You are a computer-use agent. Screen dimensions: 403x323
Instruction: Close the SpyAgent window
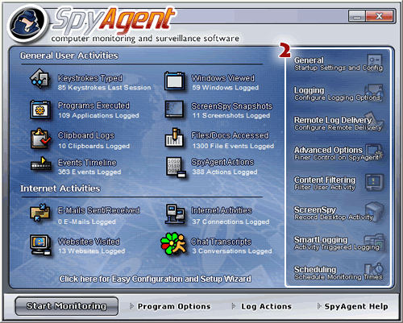coord(379,16)
